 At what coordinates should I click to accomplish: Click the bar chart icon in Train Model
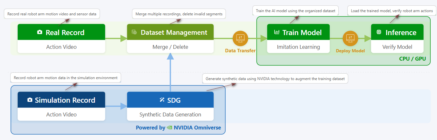point(277,32)
